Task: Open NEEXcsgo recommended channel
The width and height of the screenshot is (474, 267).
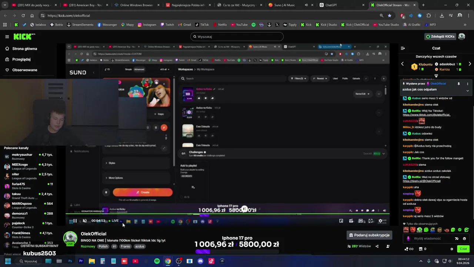Action: [29, 167]
